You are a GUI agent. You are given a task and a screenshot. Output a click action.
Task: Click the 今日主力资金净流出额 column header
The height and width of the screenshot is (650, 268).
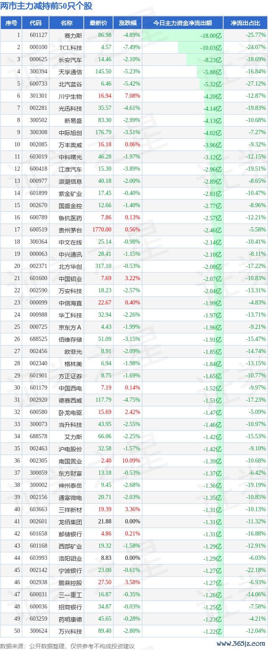183,23
